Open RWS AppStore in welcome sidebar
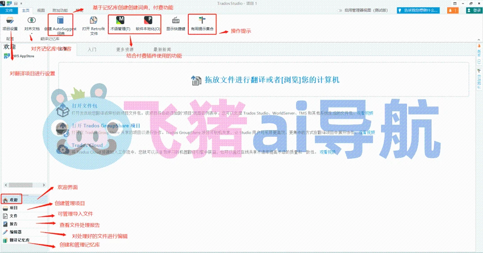Image resolution: width=483 pixels, height=253 pixels. (19, 56)
